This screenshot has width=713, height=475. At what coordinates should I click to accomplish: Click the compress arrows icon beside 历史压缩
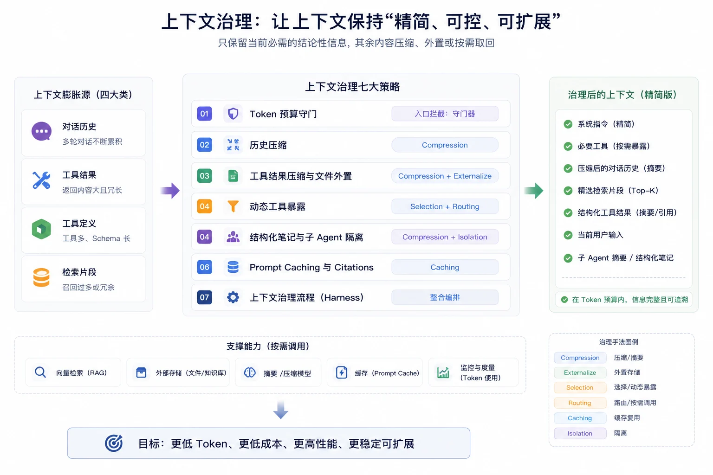click(x=233, y=145)
